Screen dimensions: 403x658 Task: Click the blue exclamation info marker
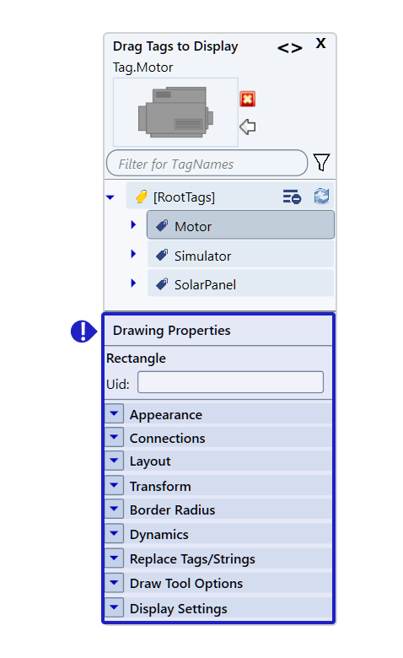coord(83,332)
